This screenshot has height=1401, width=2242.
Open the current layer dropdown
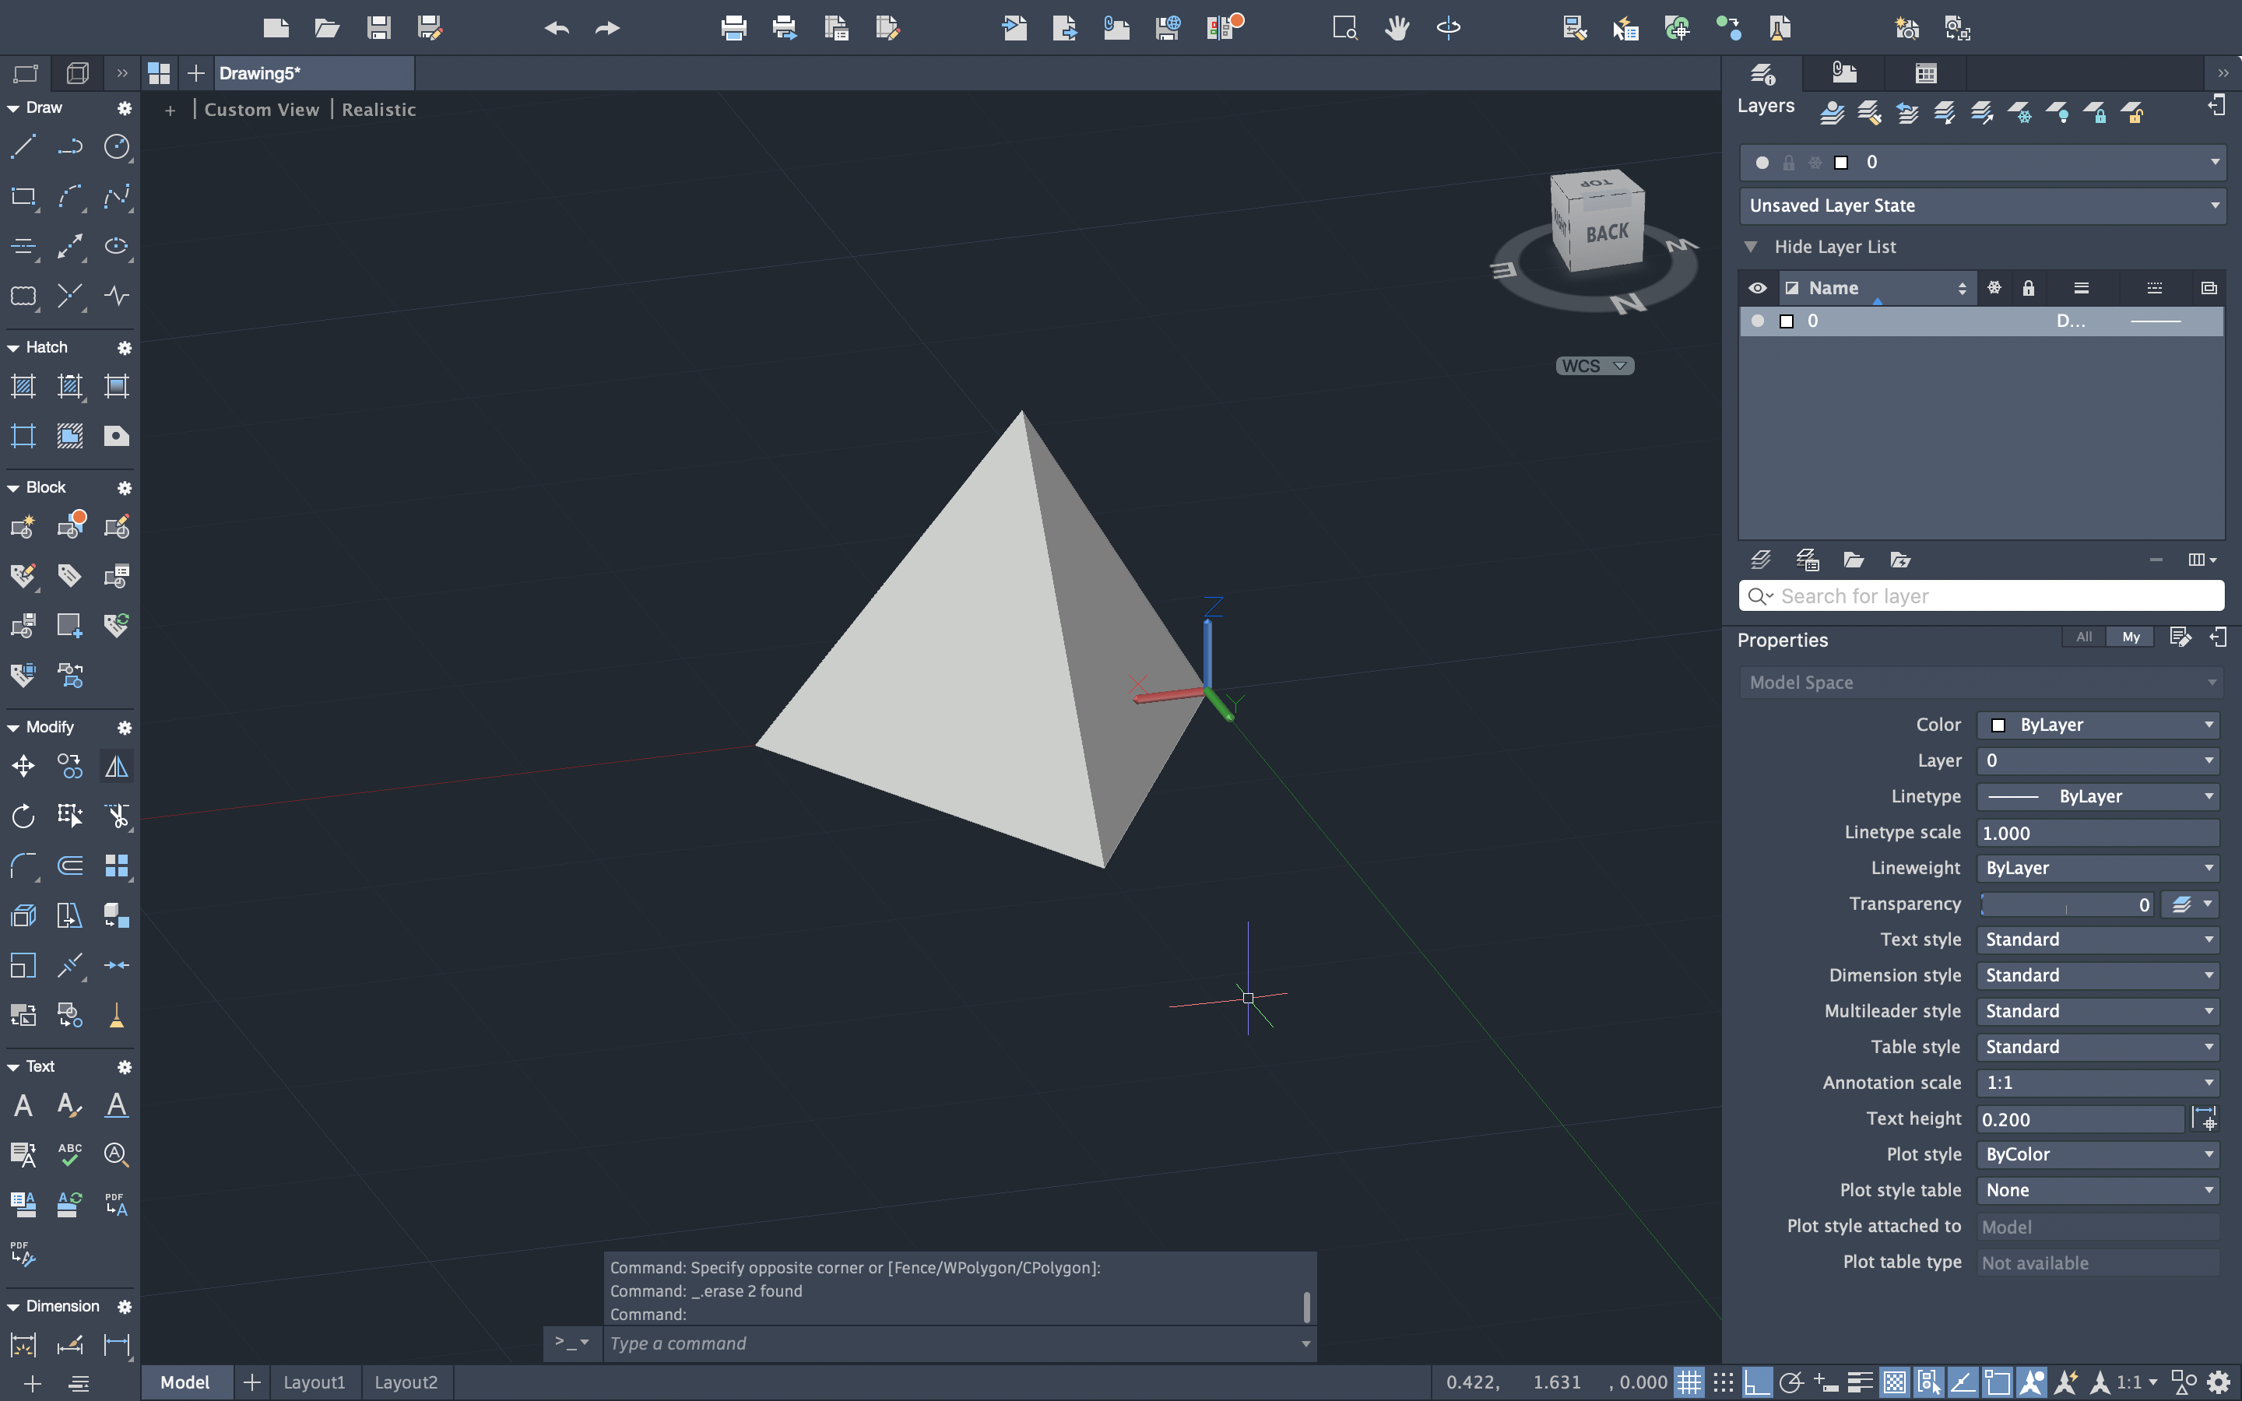click(1983, 162)
